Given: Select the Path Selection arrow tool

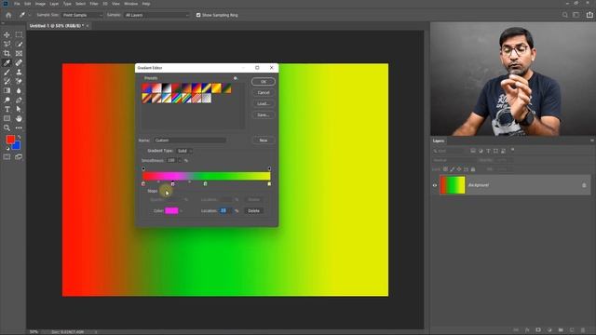Looking at the screenshot, I should tap(19, 110).
